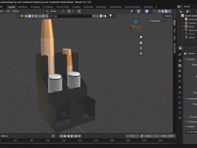Switch to the UV Editing workspace tab

point(48,7)
